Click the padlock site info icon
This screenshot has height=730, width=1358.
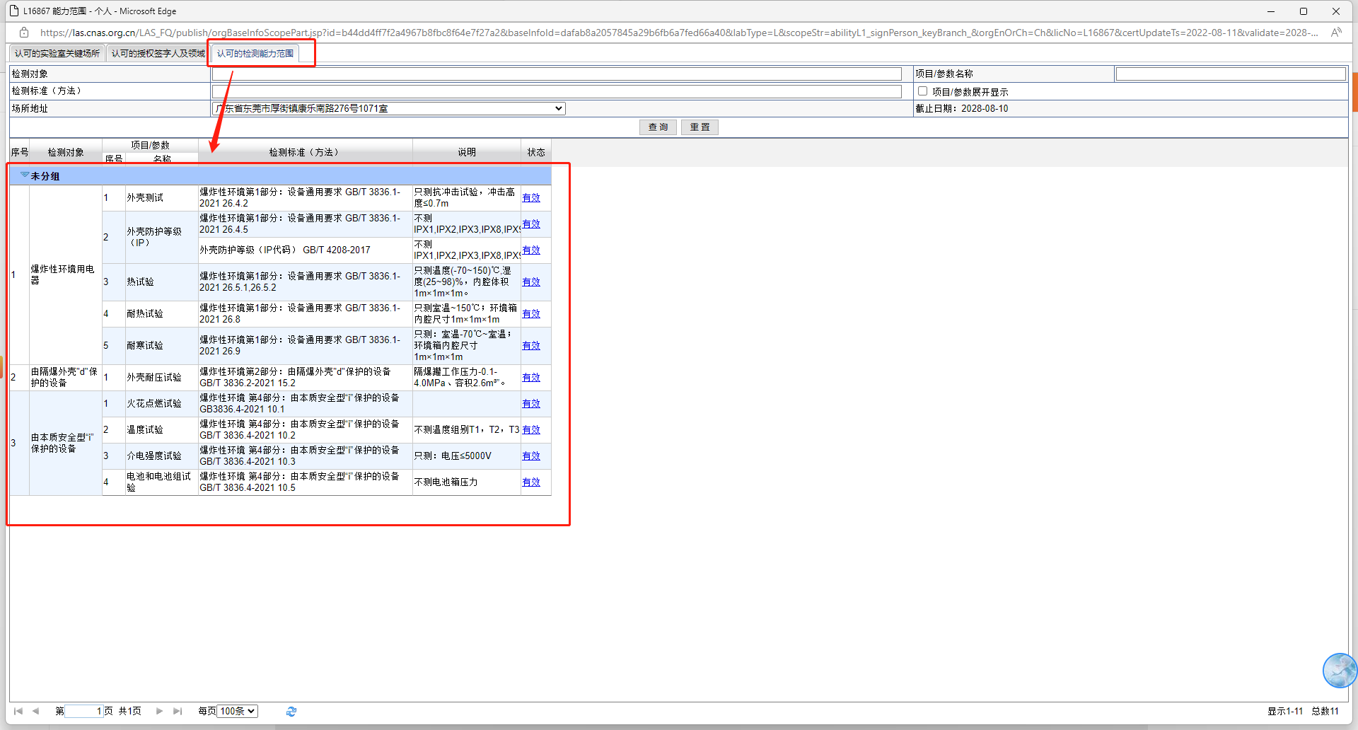[x=24, y=33]
